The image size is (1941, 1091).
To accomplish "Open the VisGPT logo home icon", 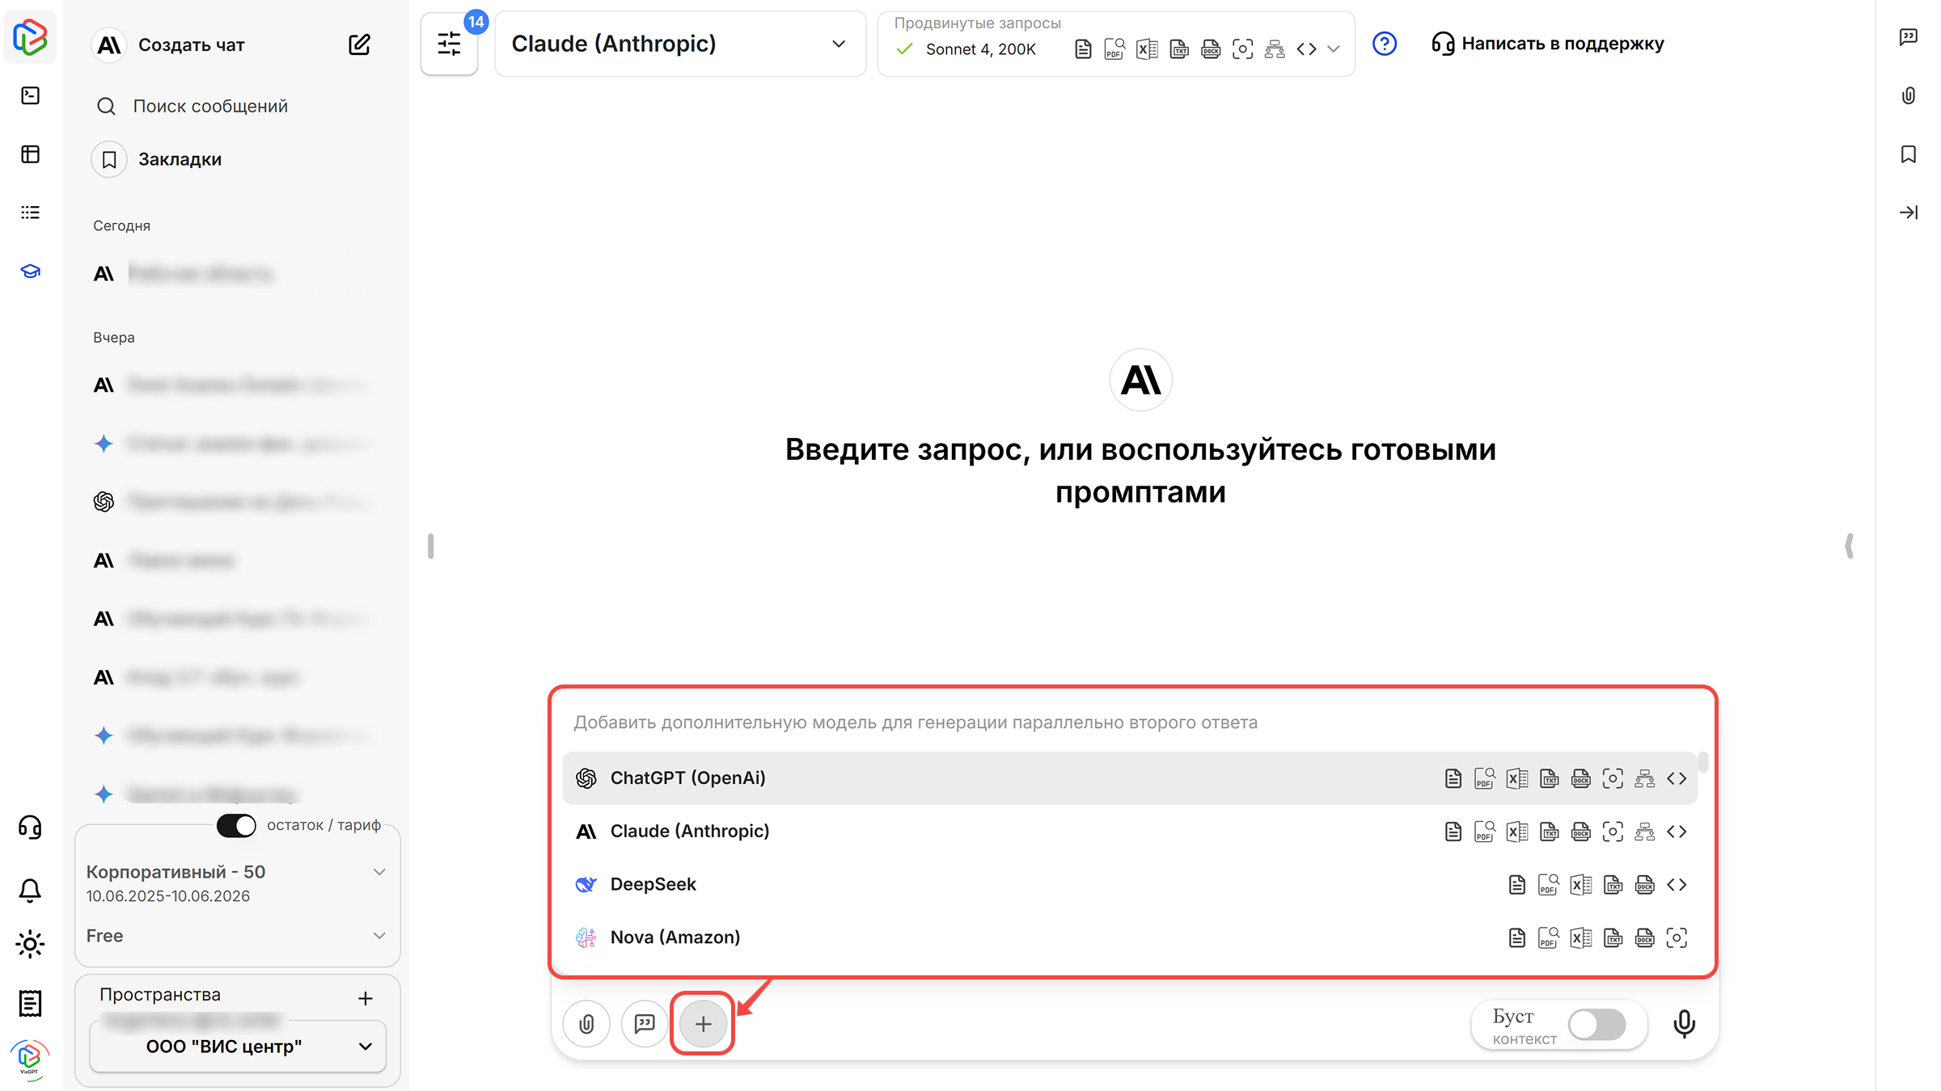I will tap(31, 37).
